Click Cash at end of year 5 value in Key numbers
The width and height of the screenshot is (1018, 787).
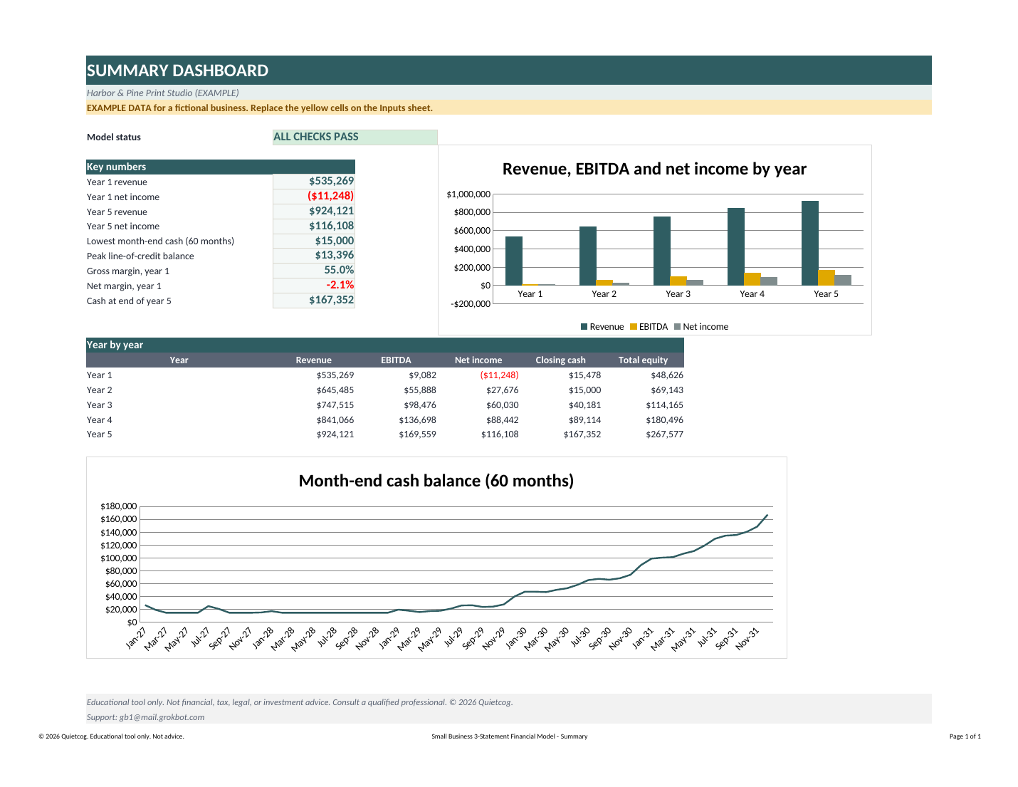[314, 301]
